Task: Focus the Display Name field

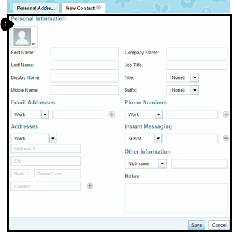Action: click(x=85, y=77)
